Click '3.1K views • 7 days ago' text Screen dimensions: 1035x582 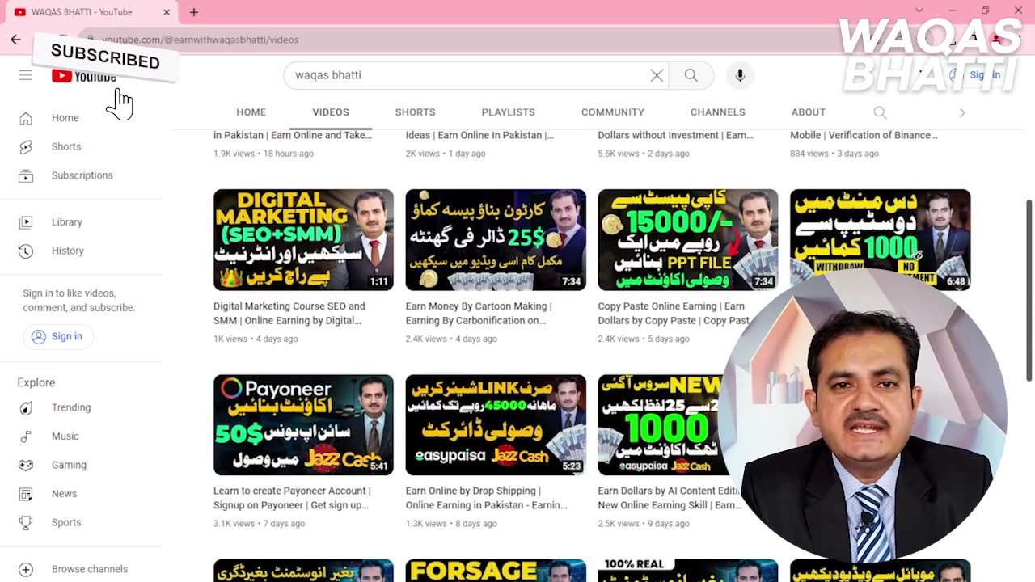259,524
